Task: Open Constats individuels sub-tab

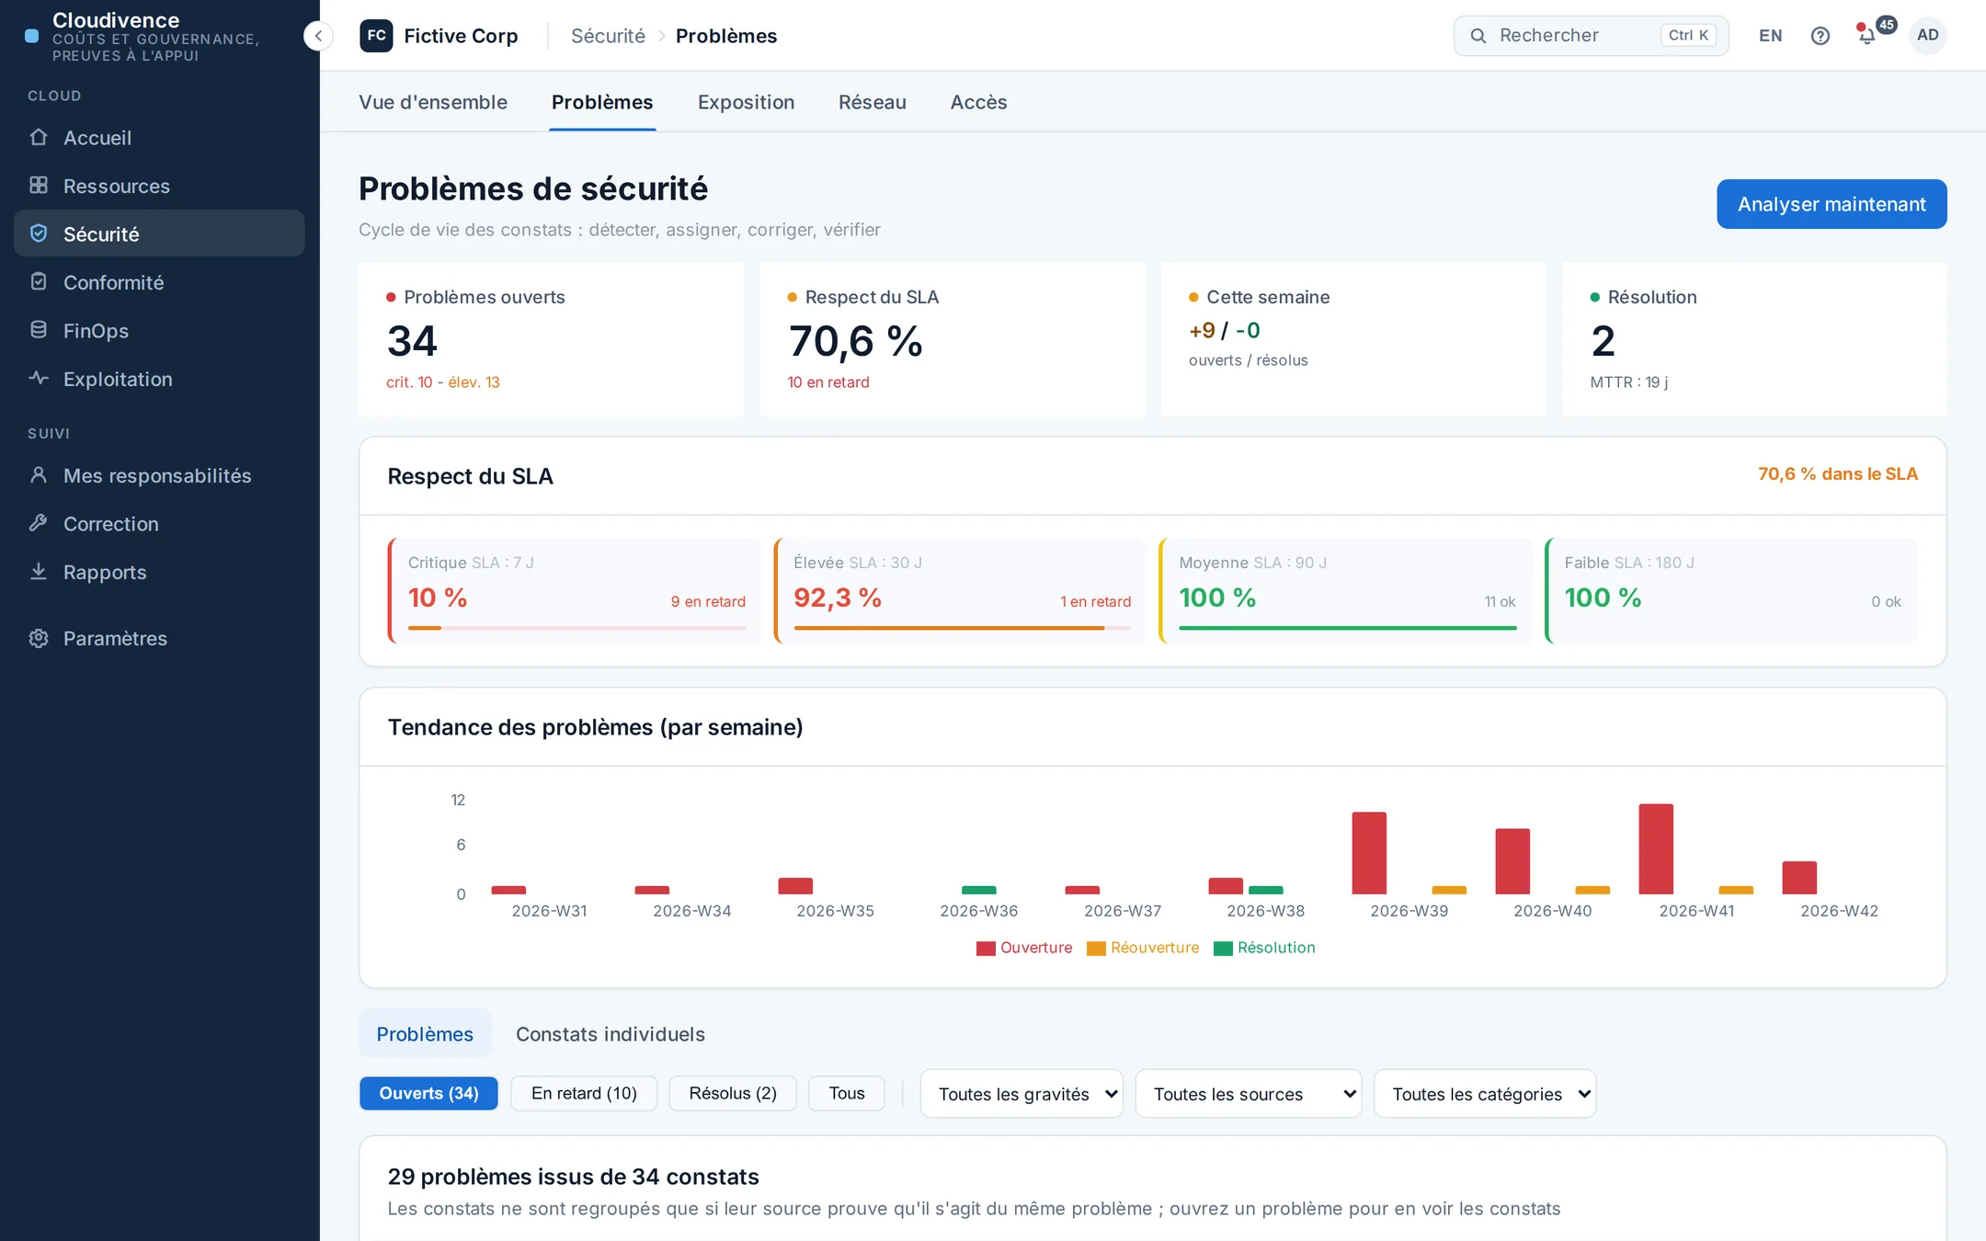Action: click(611, 1034)
